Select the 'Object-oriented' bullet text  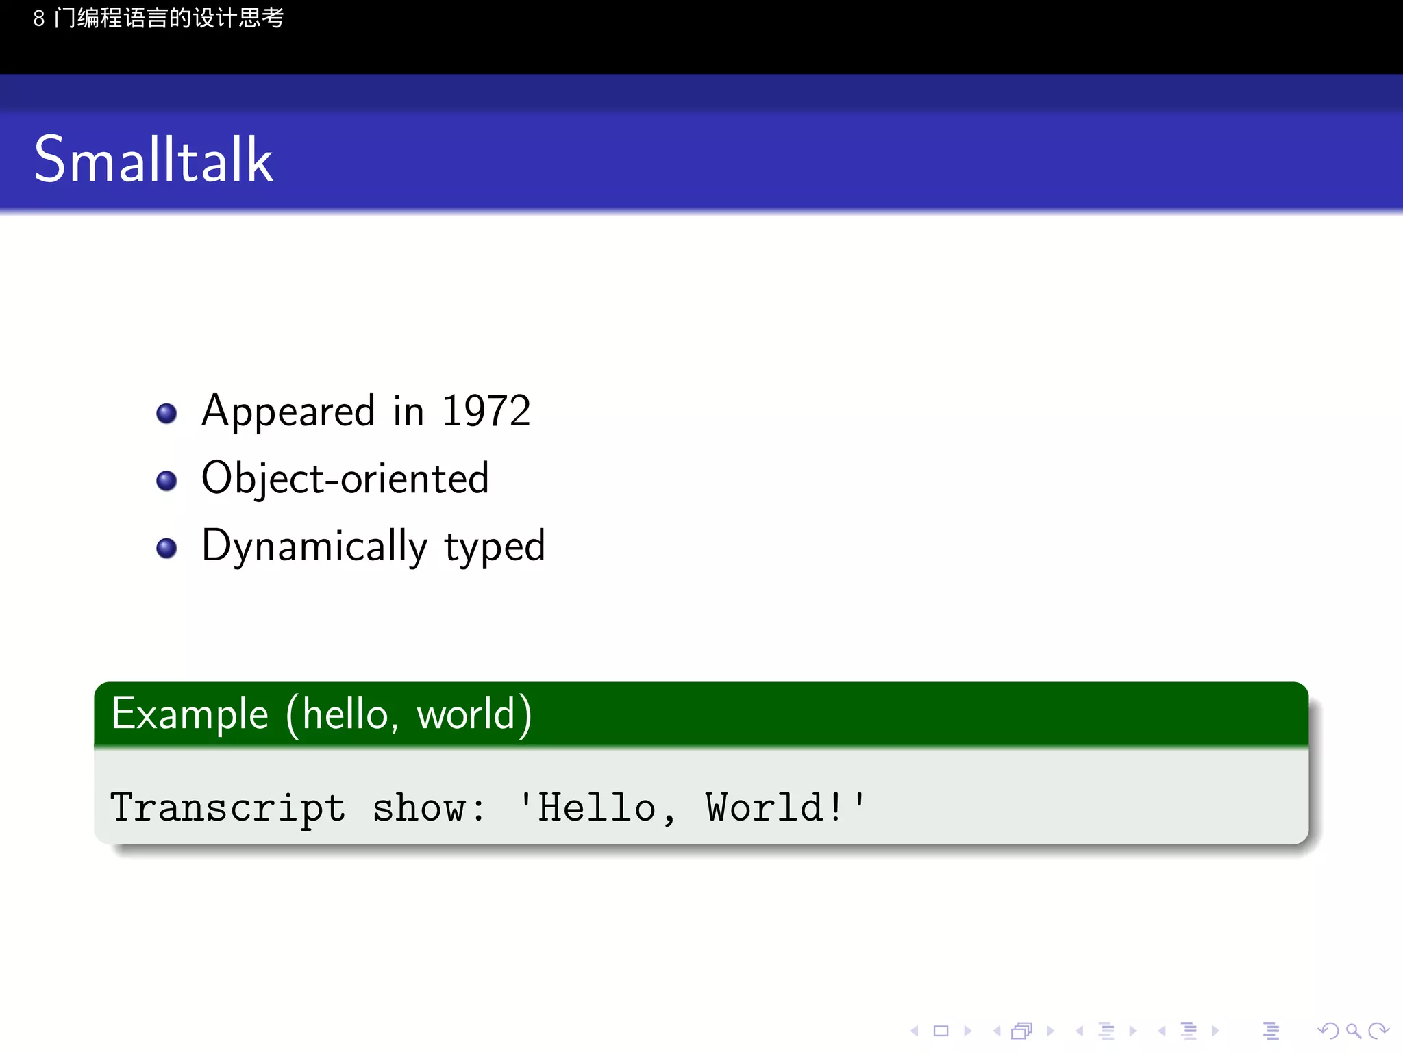345,478
